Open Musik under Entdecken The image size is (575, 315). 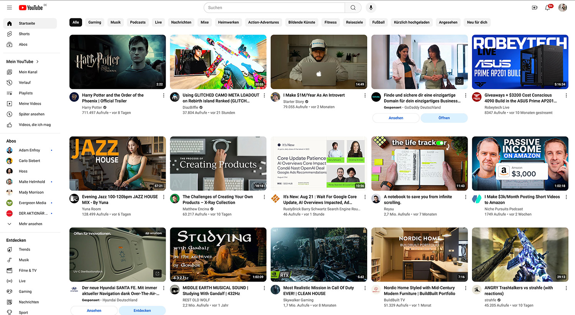tap(30, 260)
